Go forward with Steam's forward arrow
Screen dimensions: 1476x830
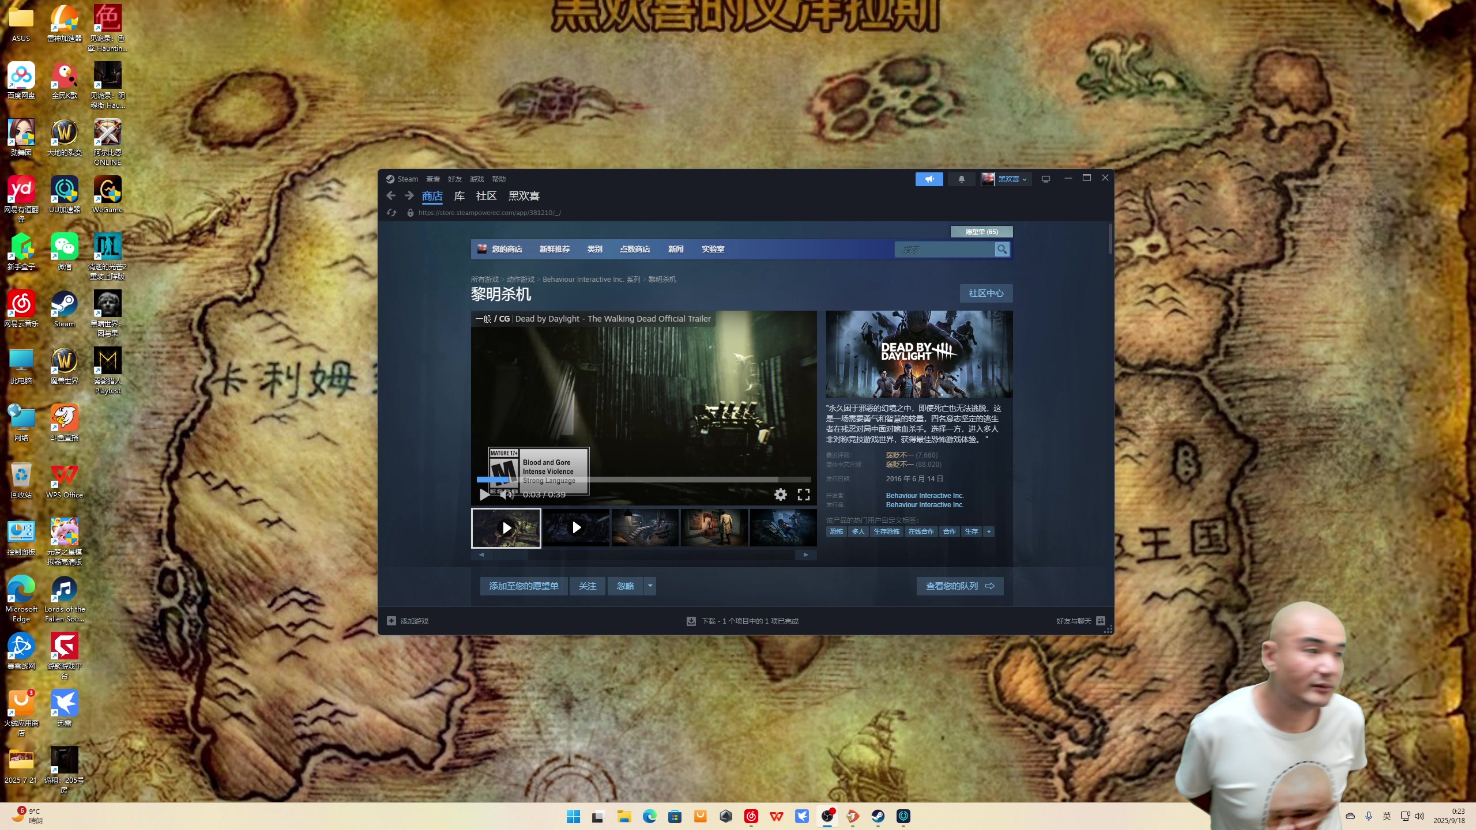click(409, 195)
